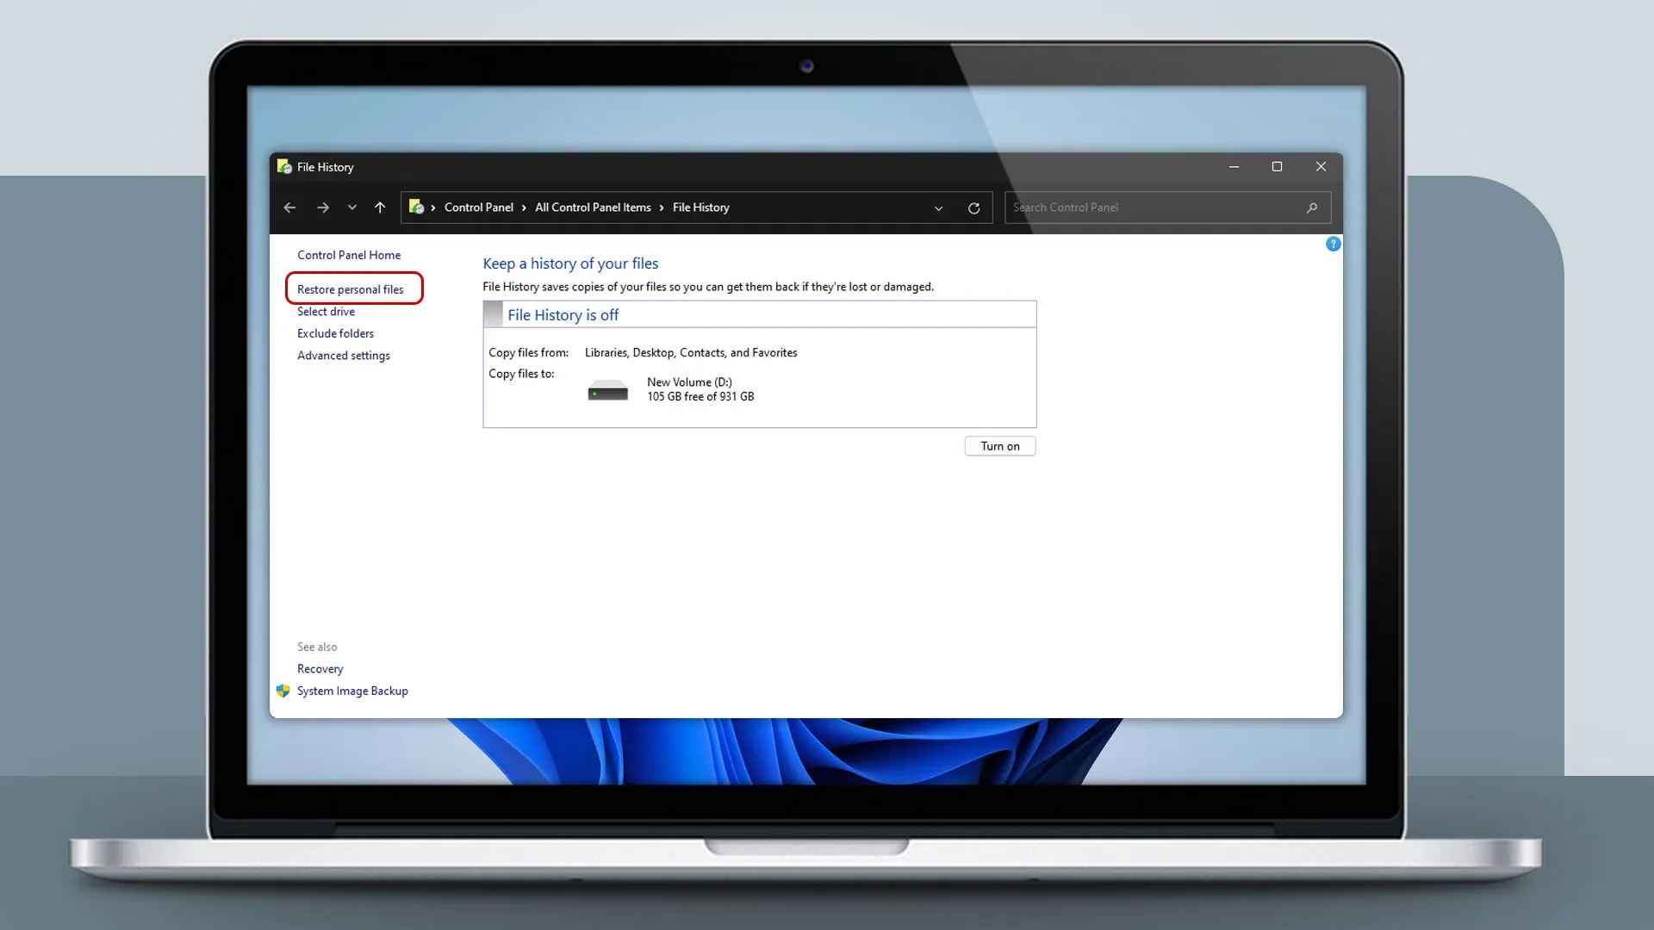Expand chevron after Control Panel breadcrumb
This screenshot has height=930, width=1654.
524,208
